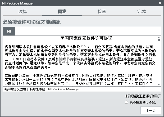Click the 下一步 button
164x117 pixels.
pyautogui.click(x=151, y=110)
